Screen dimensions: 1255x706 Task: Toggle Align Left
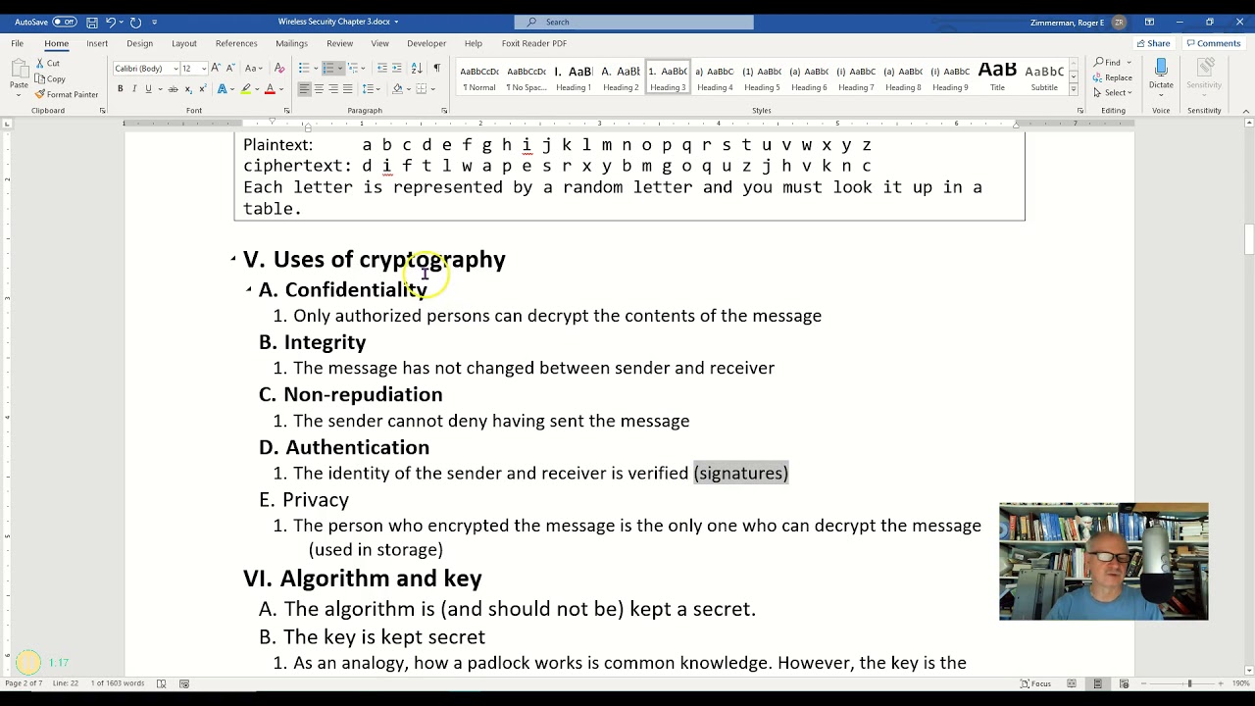(x=304, y=89)
